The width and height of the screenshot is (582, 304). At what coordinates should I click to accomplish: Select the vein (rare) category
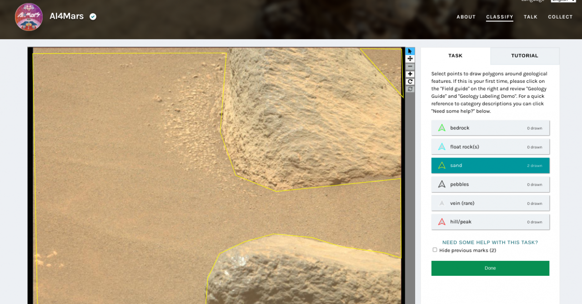(x=490, y=203)
